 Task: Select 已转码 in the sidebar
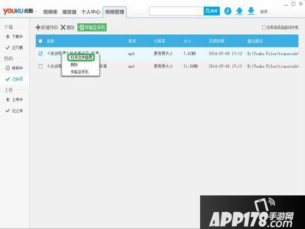tap(15, 79)
